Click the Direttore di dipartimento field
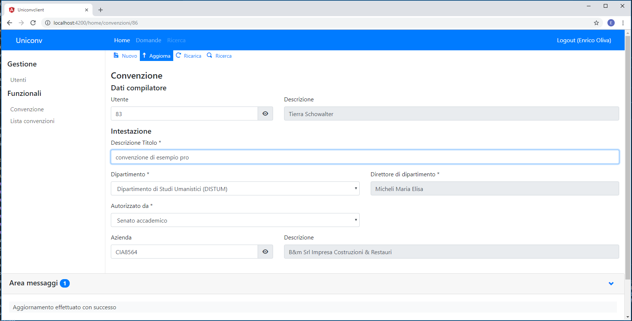 coord(495,189)
